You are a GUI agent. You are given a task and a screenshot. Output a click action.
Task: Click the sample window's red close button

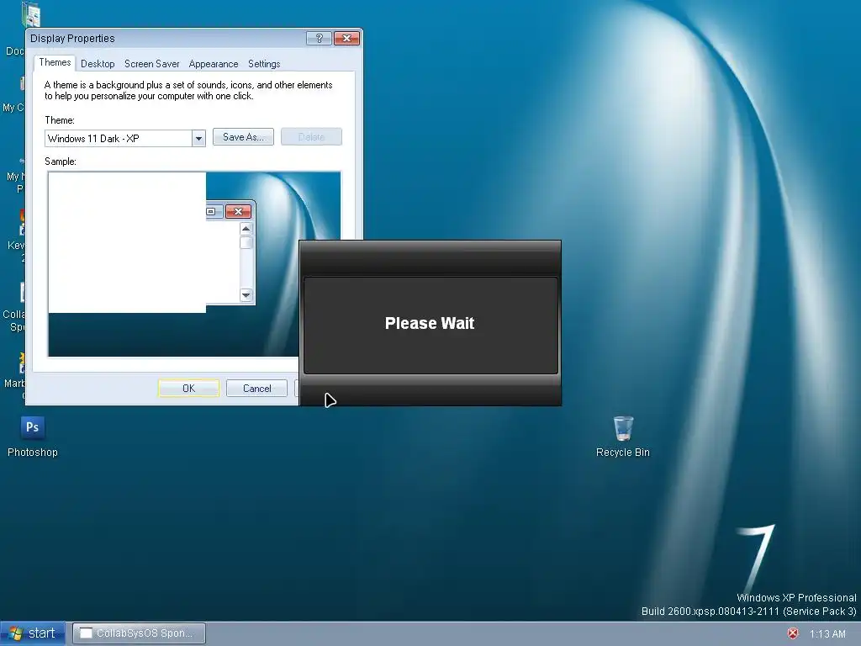[238, 211]
